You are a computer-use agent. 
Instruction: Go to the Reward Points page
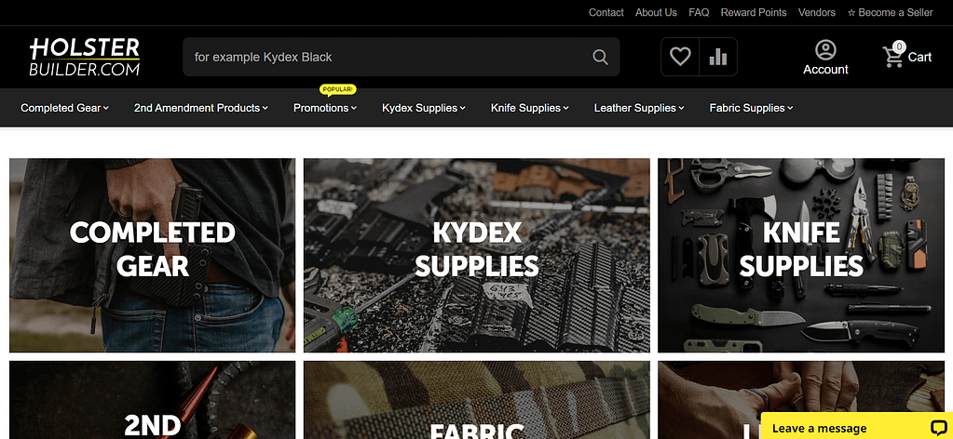point(754,12)
